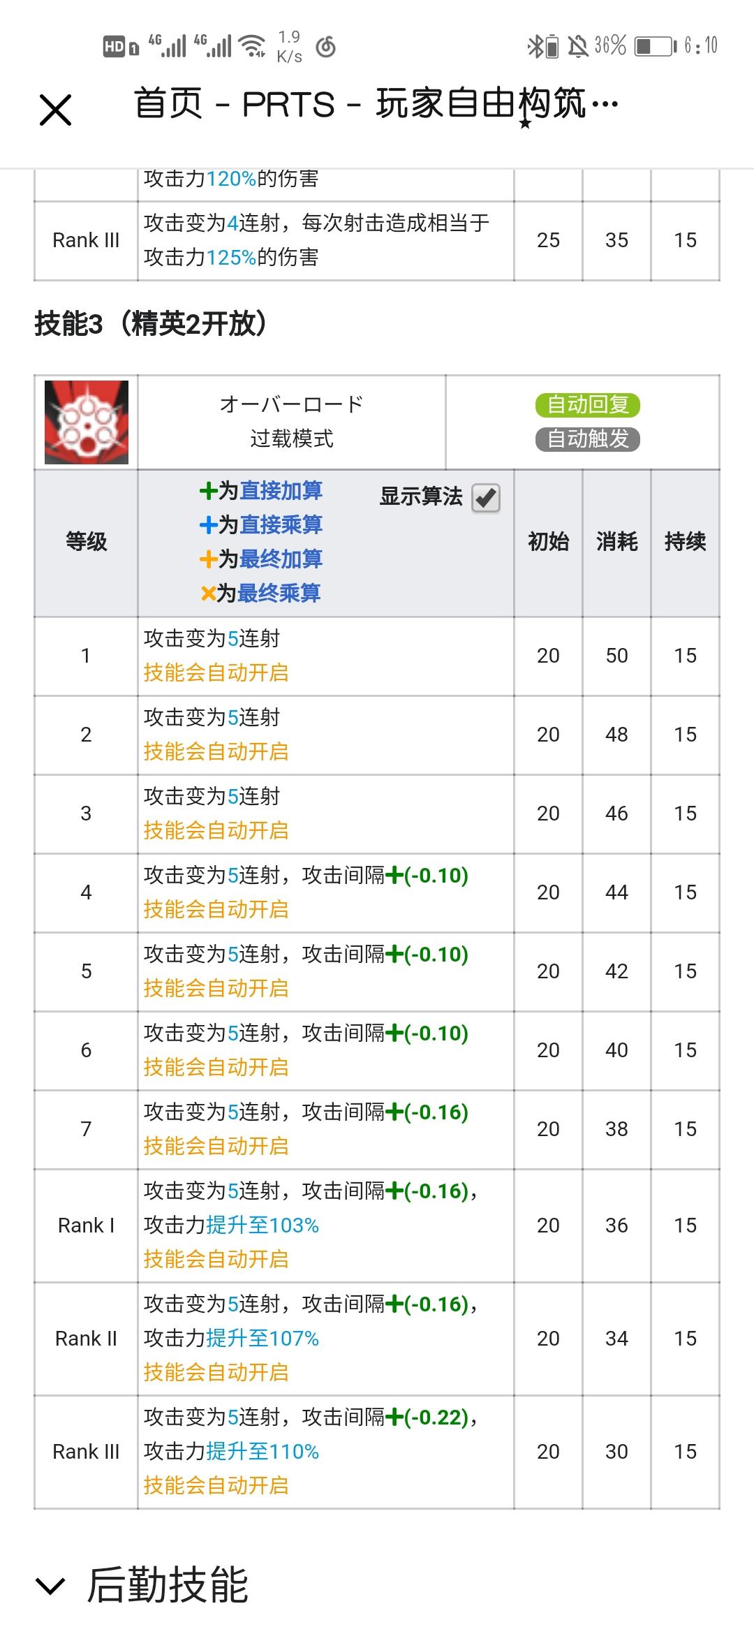The height and width of the screenshot is (1634, 754).
Task: Tap the spiral app status icon
Action: point(325,47)
